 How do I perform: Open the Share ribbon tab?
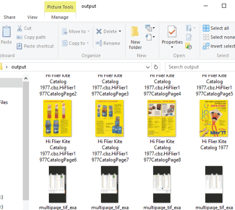pyautogui.click(x=9, y=17)
